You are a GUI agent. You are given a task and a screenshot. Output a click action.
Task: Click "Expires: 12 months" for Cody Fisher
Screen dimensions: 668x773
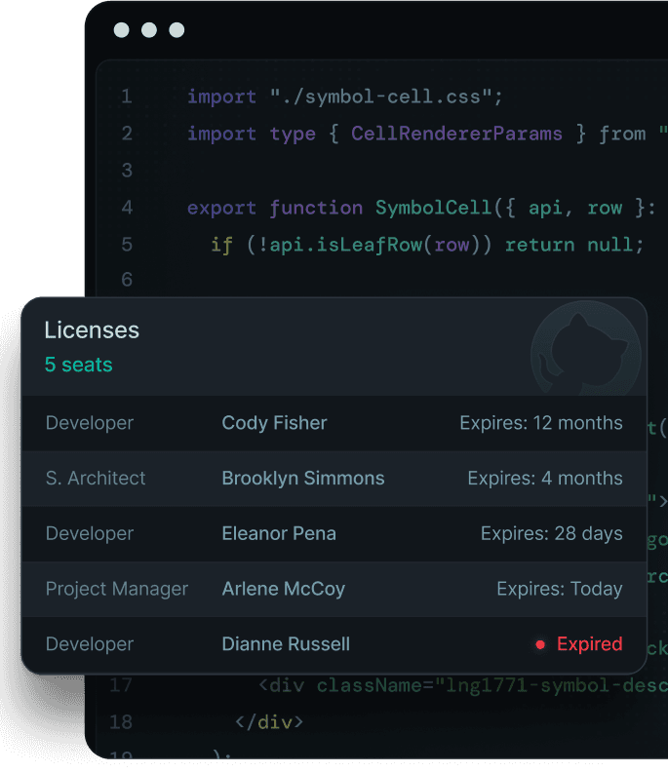coord(540,423)
